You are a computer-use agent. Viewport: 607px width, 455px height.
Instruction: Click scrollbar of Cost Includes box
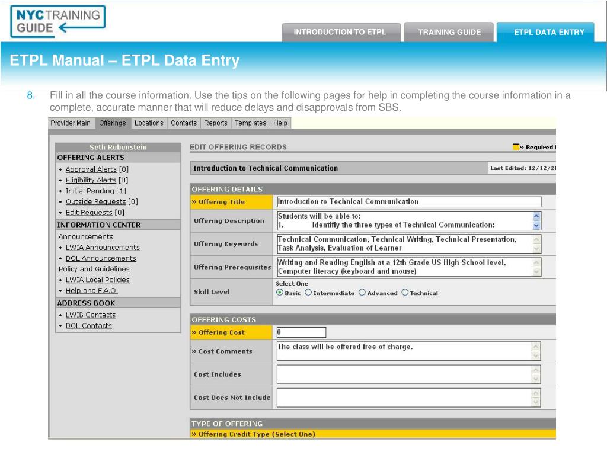[536, 374]
